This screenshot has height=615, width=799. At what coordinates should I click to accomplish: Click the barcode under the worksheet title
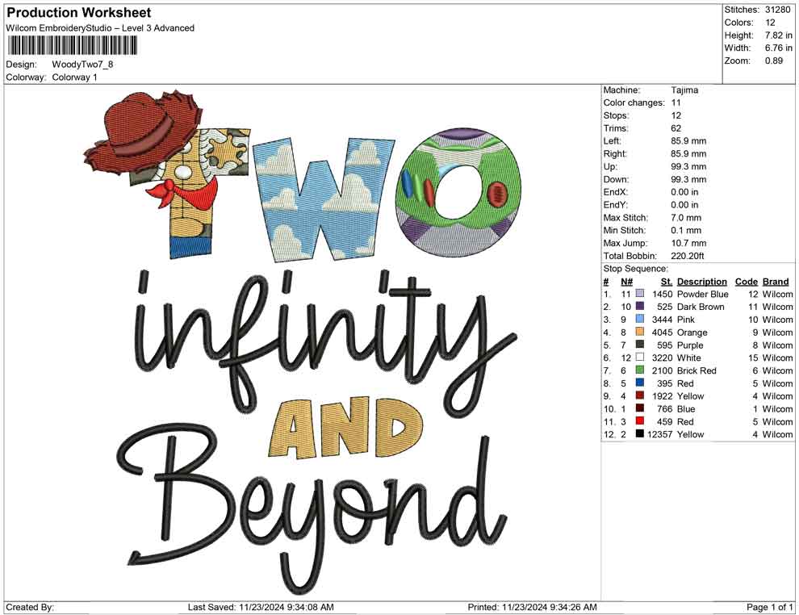(72, 45)
